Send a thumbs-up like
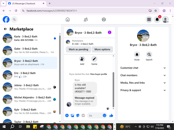174x130 pixels. point(111,115)
